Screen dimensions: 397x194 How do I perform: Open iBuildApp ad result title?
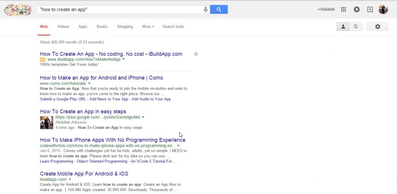(111, 54)
